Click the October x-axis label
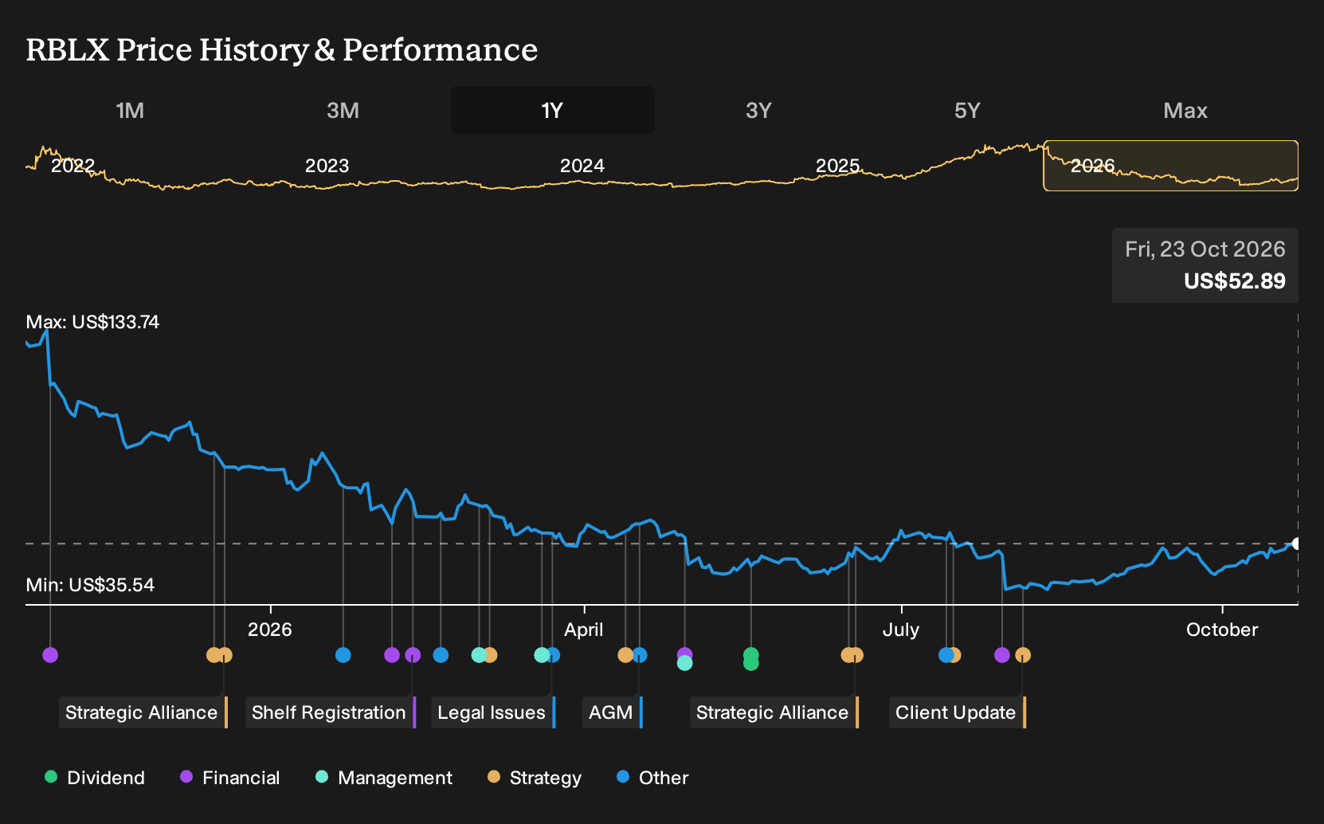Image resolution: width=1324 pixels, height=824 pixels. click(x=1222, y=630)
